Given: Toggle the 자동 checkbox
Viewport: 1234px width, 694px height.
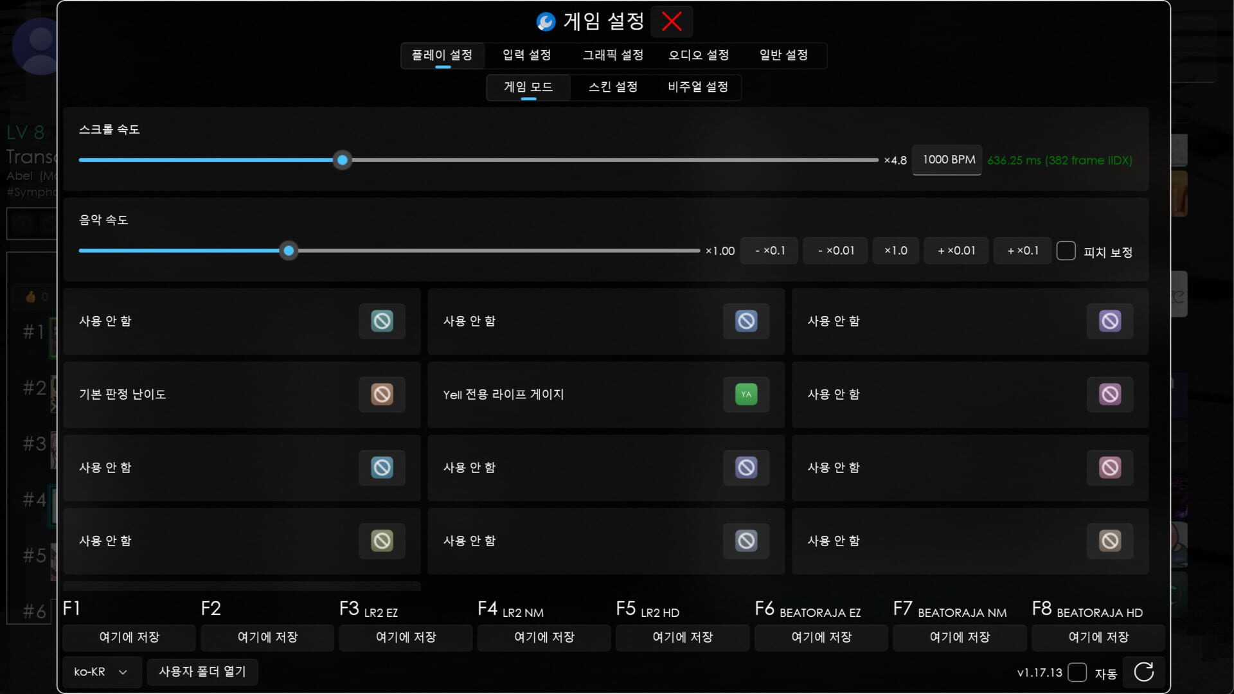Looking at the screenshot, I should point(1077,672).
